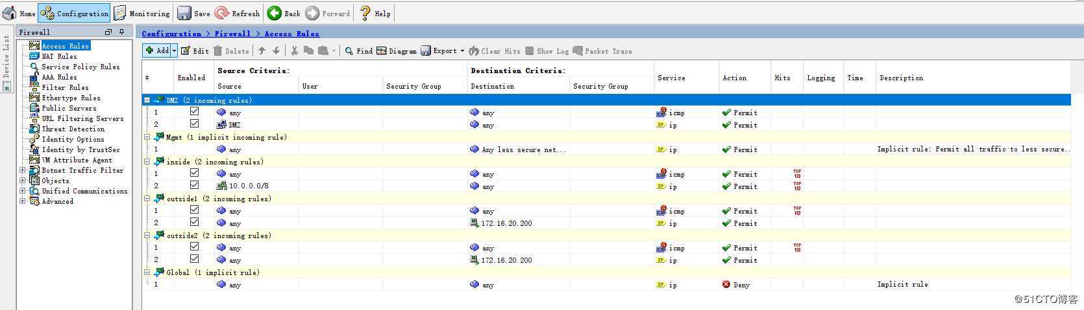Toggle Enabled checkbox for outside2 rule 2

click(x=194, y=258)
